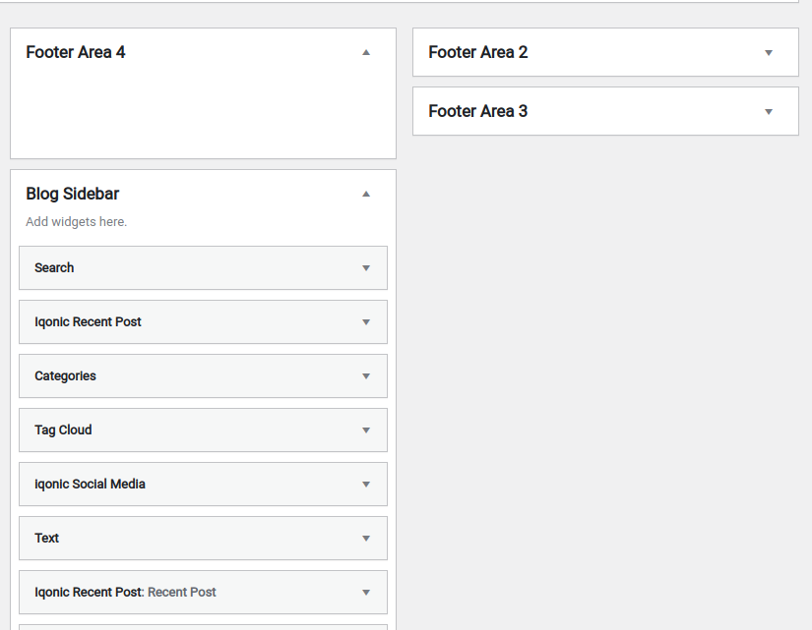Click the Footer Area 4 heading

point(76,52)
